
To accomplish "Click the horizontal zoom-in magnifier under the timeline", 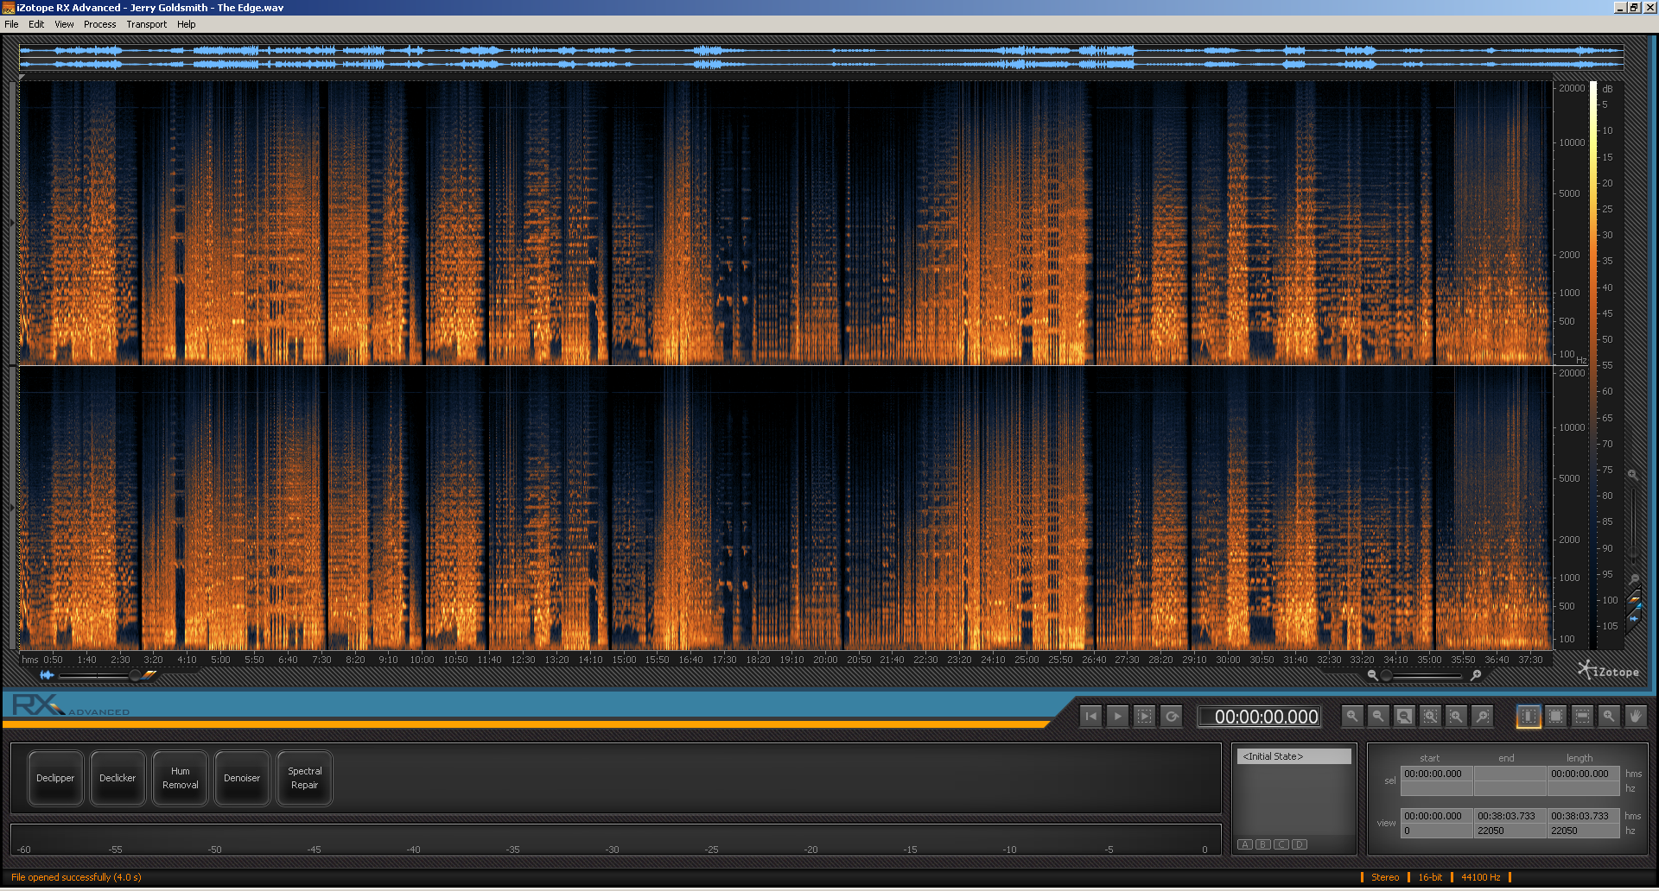I will pos(1476,675).
